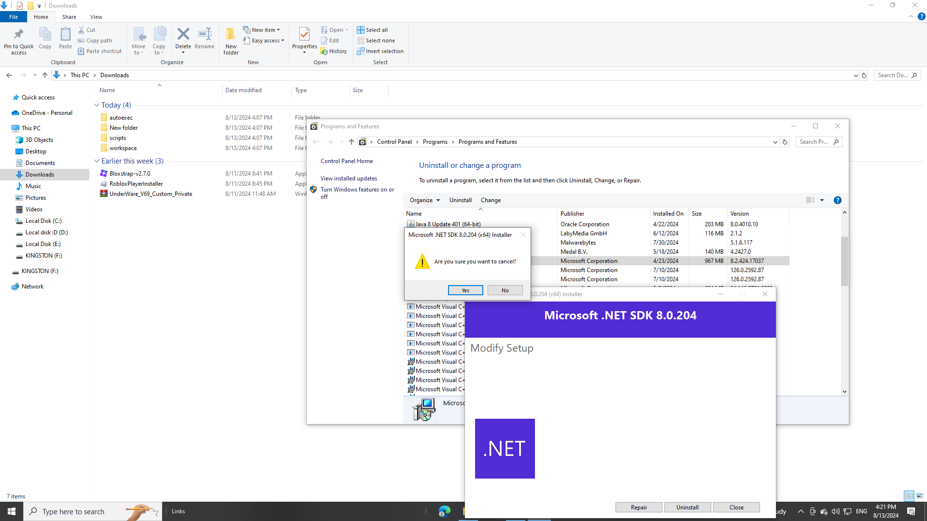Collapse the Earlier this week group
Image resolution: width=927 pixels, height=521 pixels.
pyautogui.click(x=97, y=161)
